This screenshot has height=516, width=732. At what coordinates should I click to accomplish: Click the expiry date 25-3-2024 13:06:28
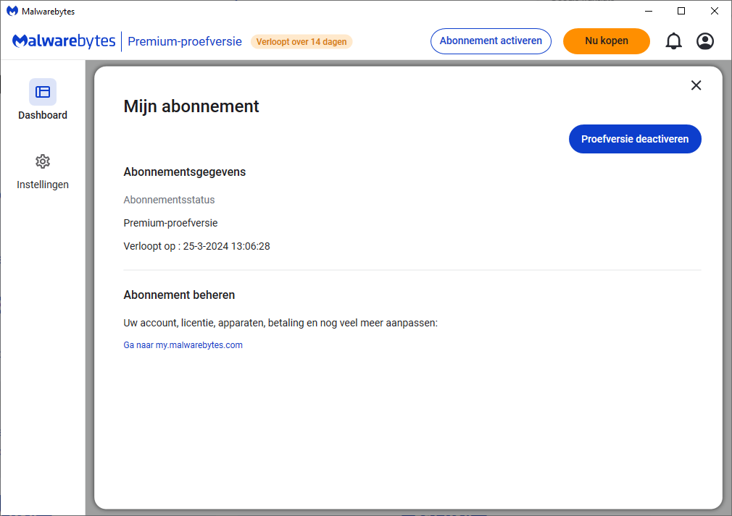click(226, 247)
